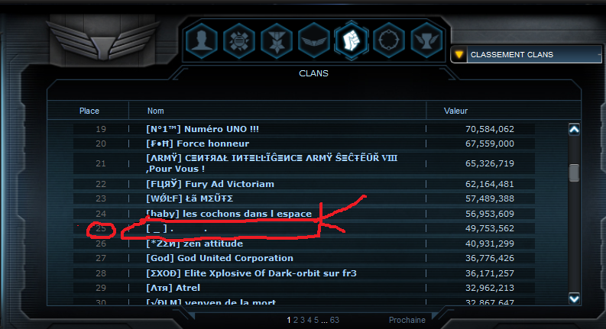Image resolution: width=606 pixels, height=329 pixels.
Task: Click the Prochaine next page button
Action: pos(407,320)
